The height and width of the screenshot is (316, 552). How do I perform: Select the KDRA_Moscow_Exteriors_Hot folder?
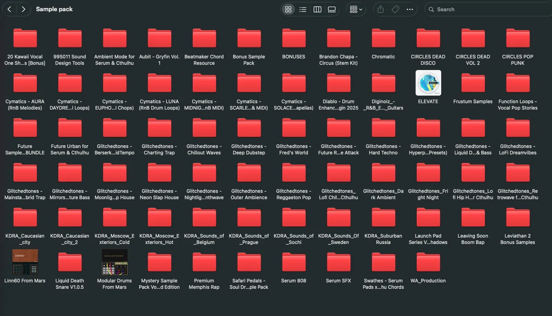coord(159,218)
